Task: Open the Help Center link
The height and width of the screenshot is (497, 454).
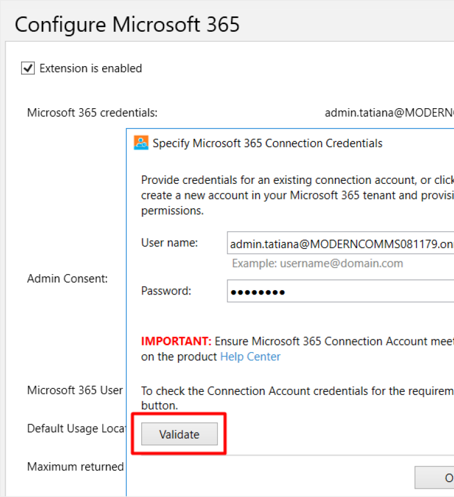Action: [250, 356]
